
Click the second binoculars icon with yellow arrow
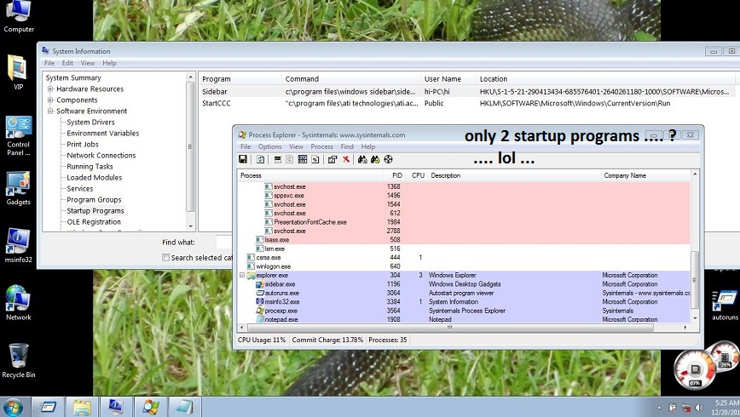(x=375, y=159)
